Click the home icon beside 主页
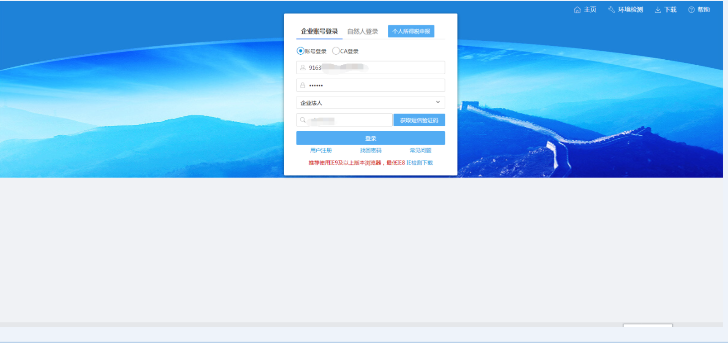This screenshot has height=343, width=728. 577,10
